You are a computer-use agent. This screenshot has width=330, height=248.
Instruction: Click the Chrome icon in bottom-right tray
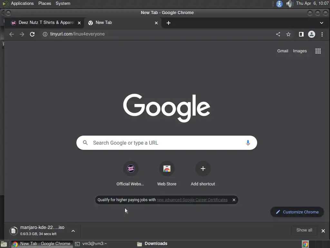pyautogui.click(x=306, y=244)
